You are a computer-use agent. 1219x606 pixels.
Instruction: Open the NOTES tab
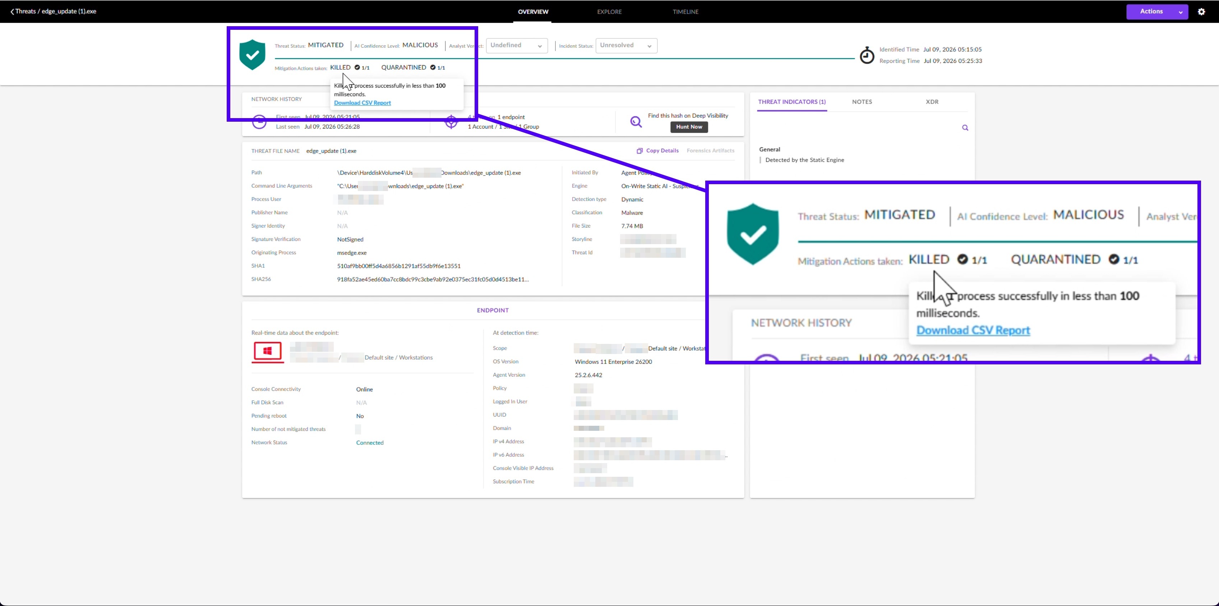[862, 102]
